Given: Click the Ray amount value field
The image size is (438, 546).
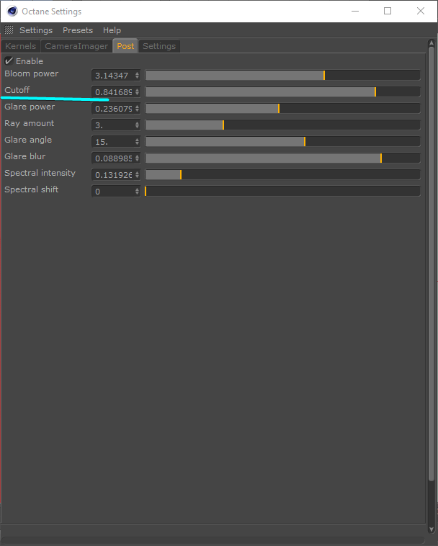Looking at the screenshot, I should 115,125.
